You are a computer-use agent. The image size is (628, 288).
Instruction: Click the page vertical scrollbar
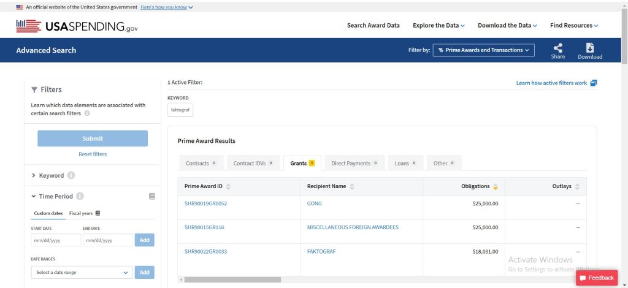pos(624,36)
